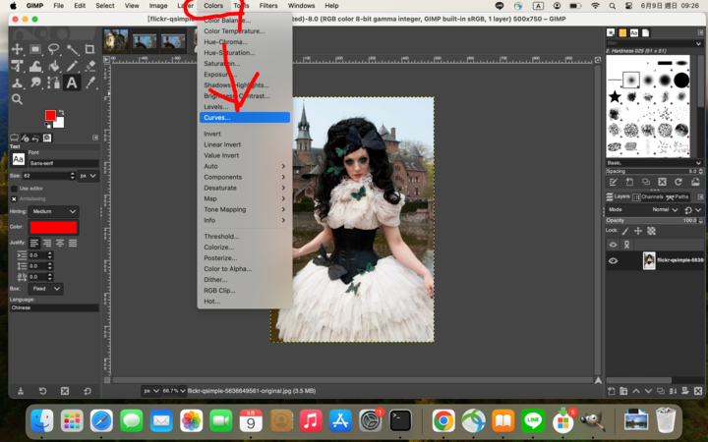Select the Free Select lasso tool
The image size is (708, 442).
click(53, 49)
